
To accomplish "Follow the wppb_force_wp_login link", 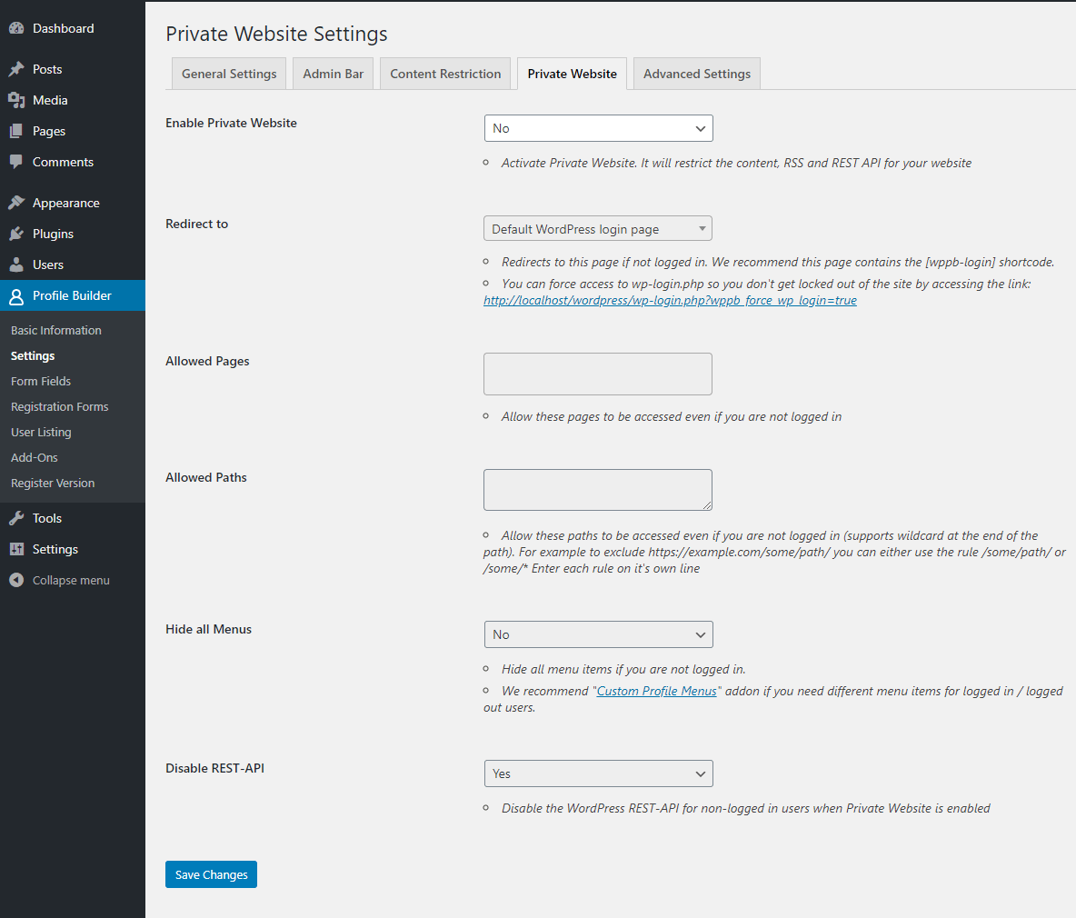I will (670, 300).
